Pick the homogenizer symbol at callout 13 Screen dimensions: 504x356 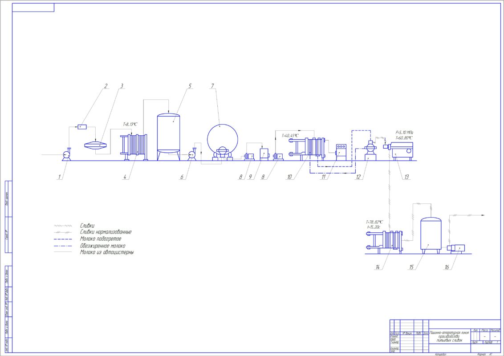[398, 151]
